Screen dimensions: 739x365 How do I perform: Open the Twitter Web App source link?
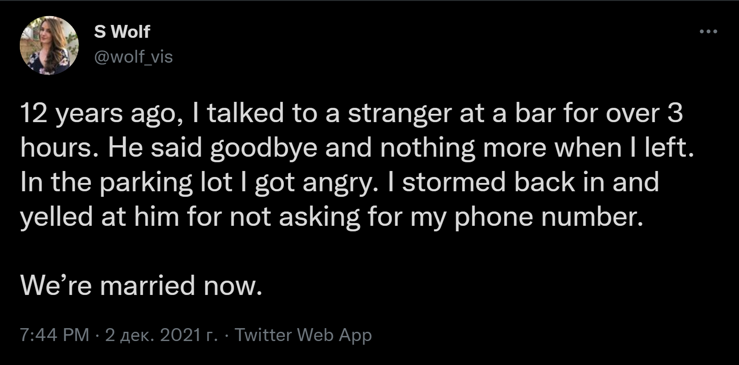[303, 335]
